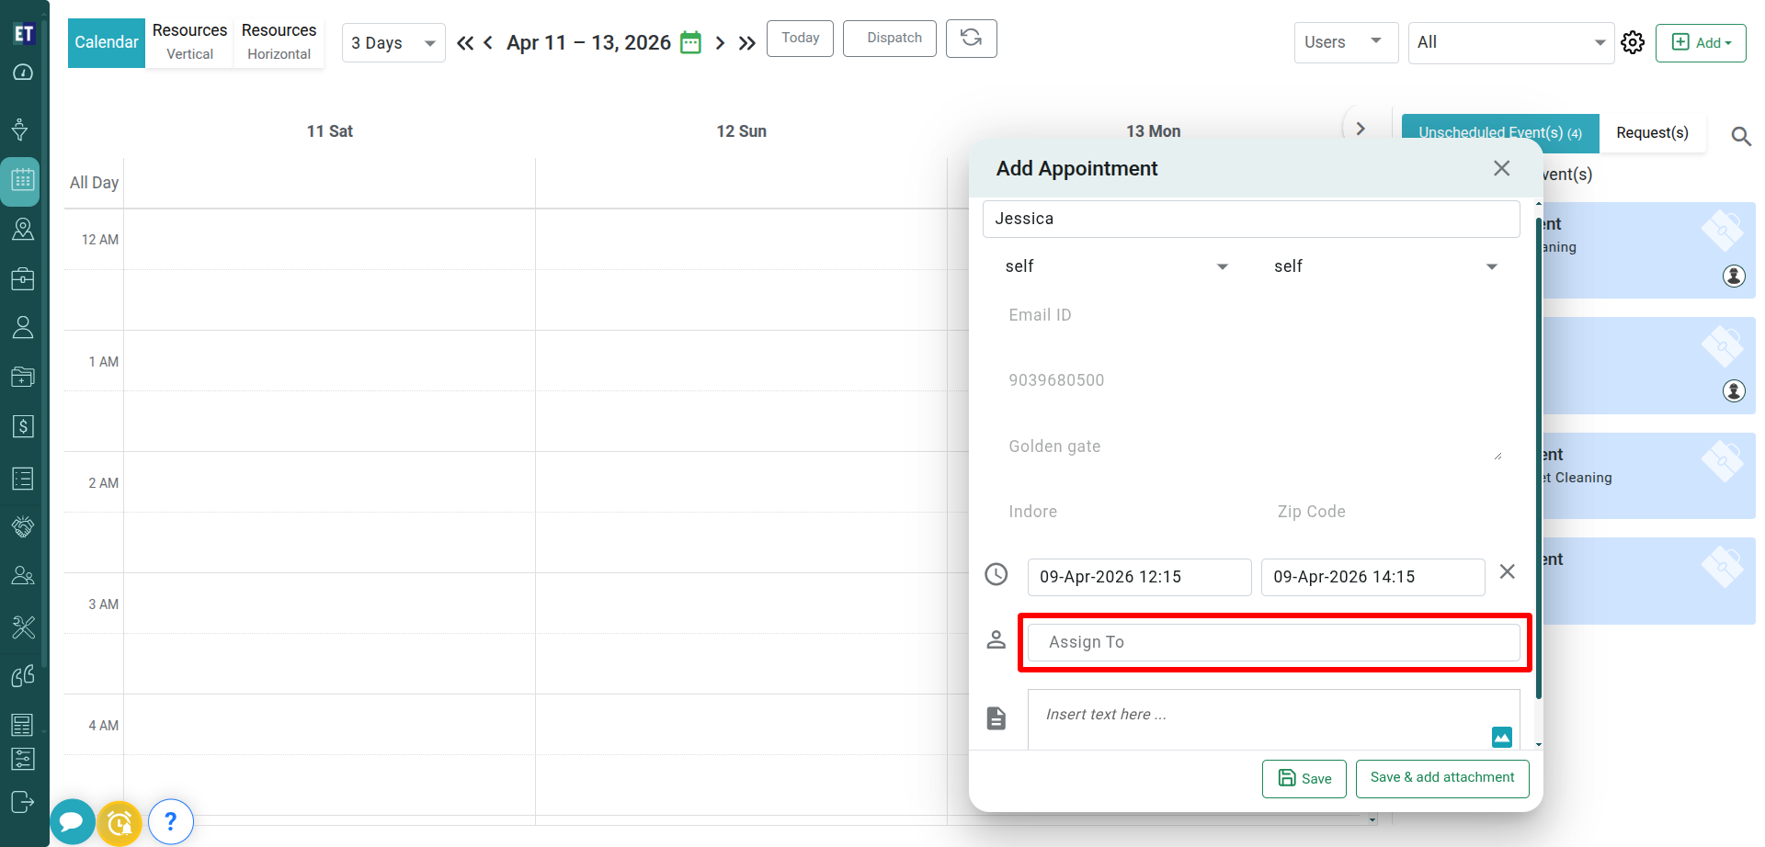The image size is (1765, 847).
Task: Clear the appointment date range
Action: (1507, 572)
